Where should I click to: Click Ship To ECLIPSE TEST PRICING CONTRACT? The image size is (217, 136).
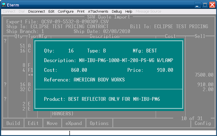pos(70,26)
